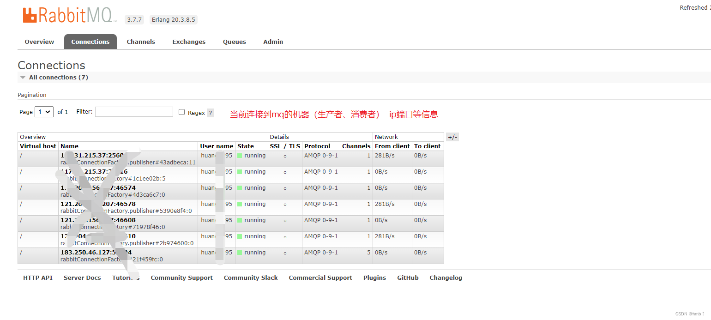
Task: Go to the Exchanges tab
Action: click(189, 42)
